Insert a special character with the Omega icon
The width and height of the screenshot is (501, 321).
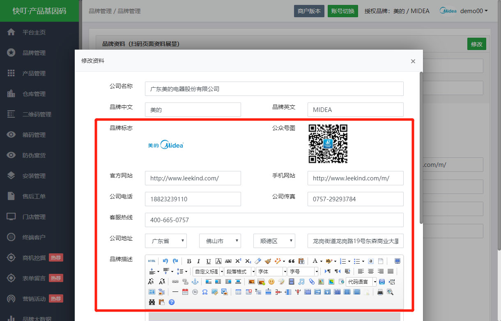pos(205,292)
